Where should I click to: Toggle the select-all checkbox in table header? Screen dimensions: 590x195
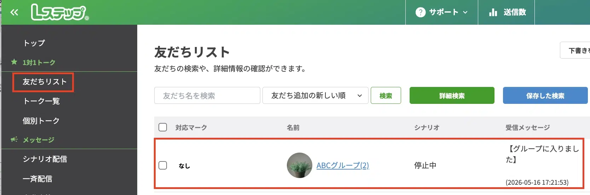point(163,127)
